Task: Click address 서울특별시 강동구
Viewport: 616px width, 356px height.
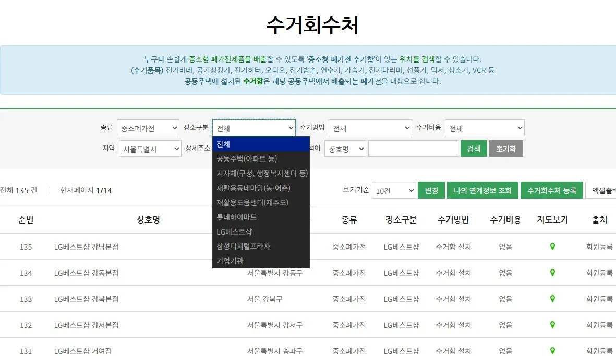Action: pos(274,273)
